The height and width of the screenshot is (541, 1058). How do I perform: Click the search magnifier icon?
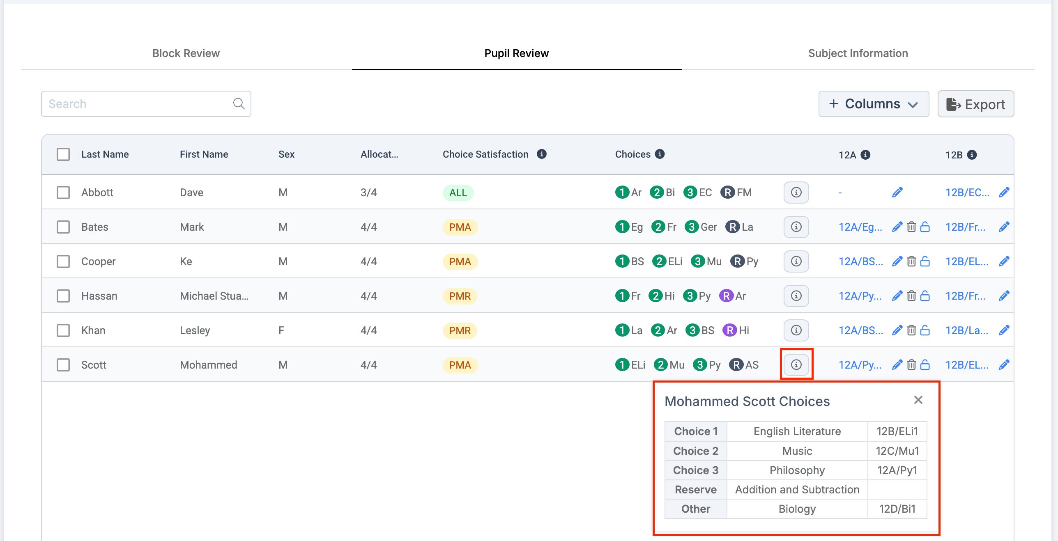coord(239,104)
